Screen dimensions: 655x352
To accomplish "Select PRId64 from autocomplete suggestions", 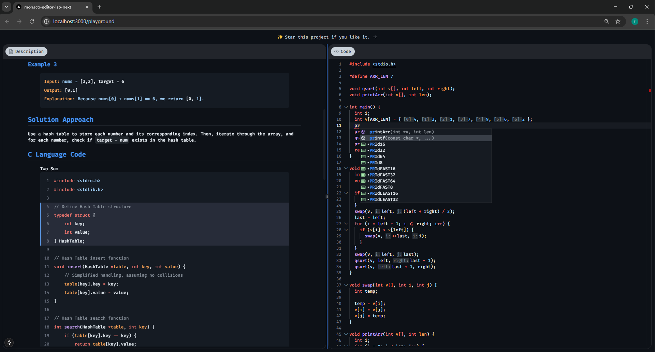I will pyautogui.click(x=377, y=157).
